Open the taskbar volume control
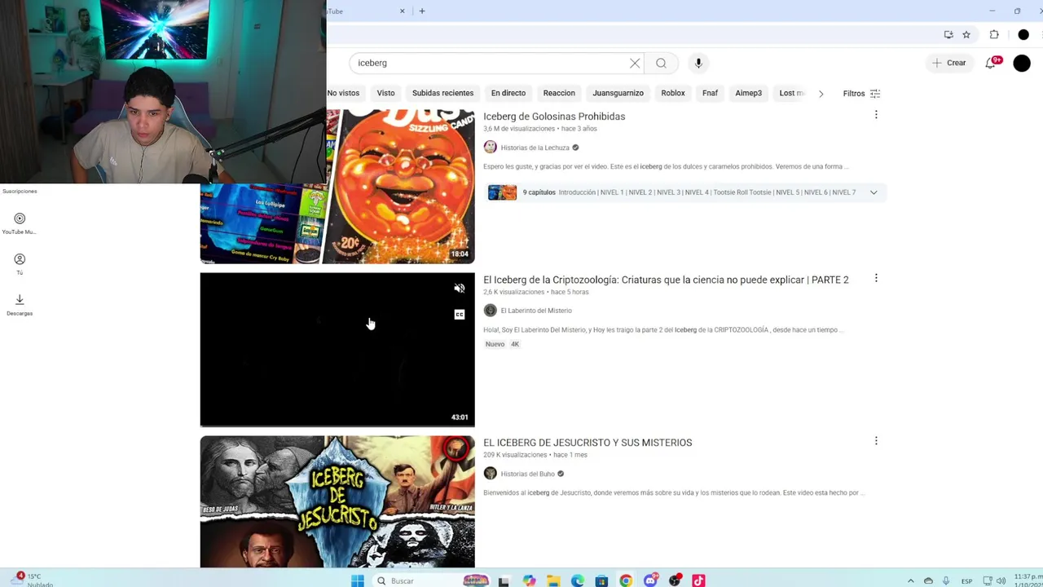This screenshot has height=587, width=1043. [x=1001, y=580]
